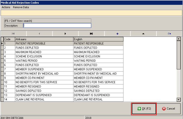Image resolution: width=183 pixels, height=119 pixels.
Task: Focus the Description search field
Action: pyautogui.click(x=57, y=26)
